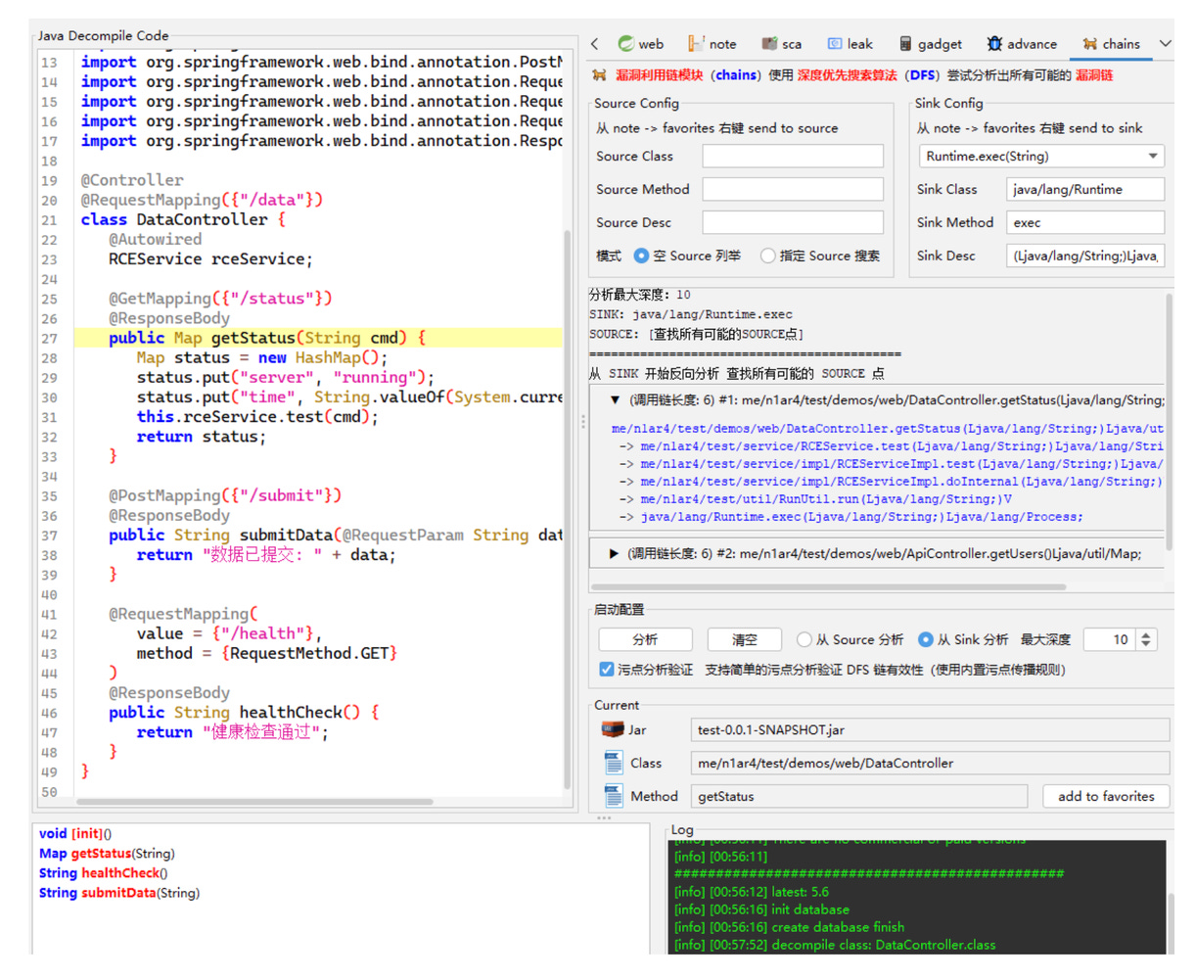Click the 清空 button
The width and height of the screenshot is (1195, 979).
pyautogui.click(x=745, y=639)
